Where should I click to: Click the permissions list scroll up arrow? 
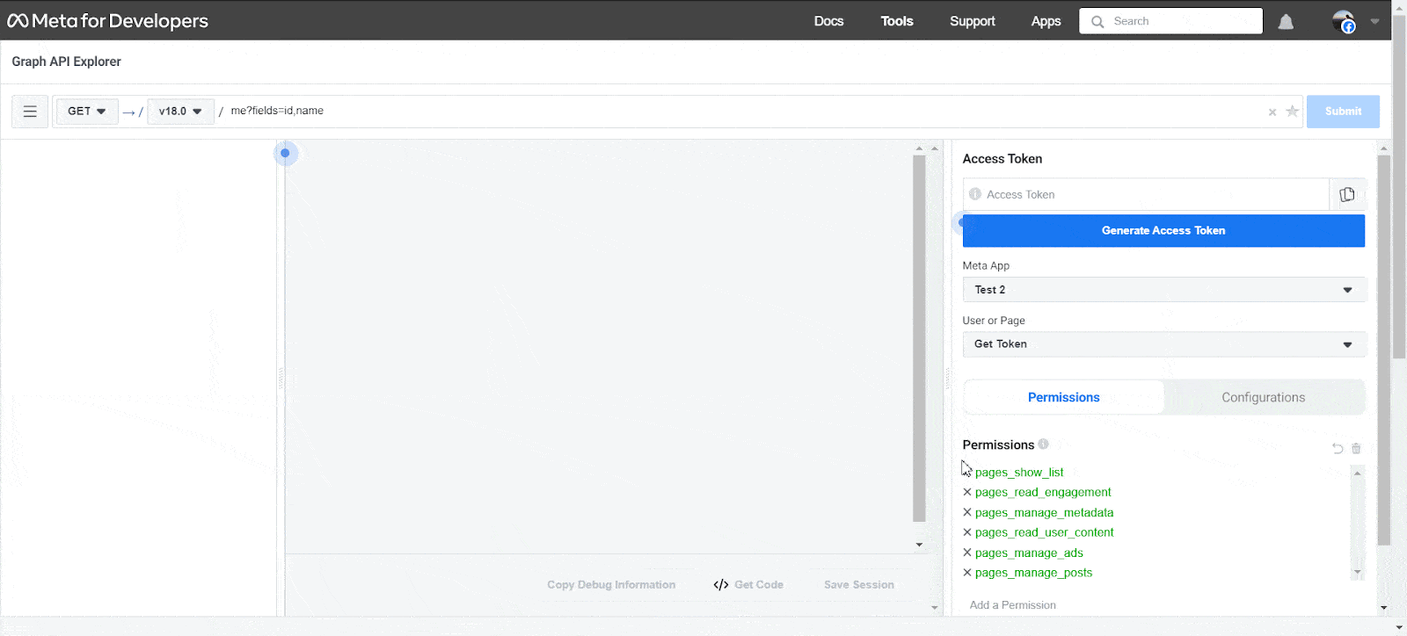[1357, 473]
